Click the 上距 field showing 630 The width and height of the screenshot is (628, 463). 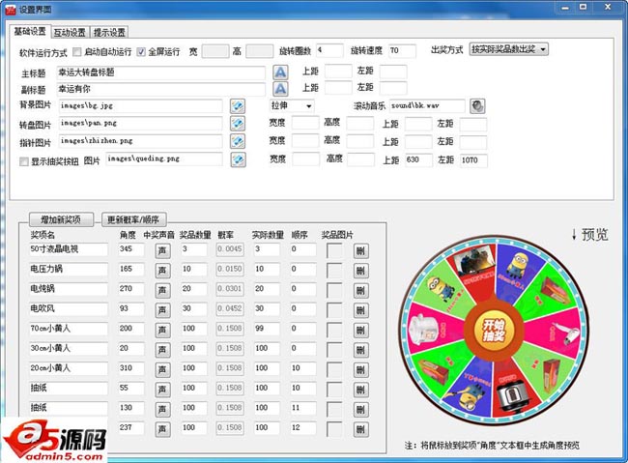(x=418, y=159)
